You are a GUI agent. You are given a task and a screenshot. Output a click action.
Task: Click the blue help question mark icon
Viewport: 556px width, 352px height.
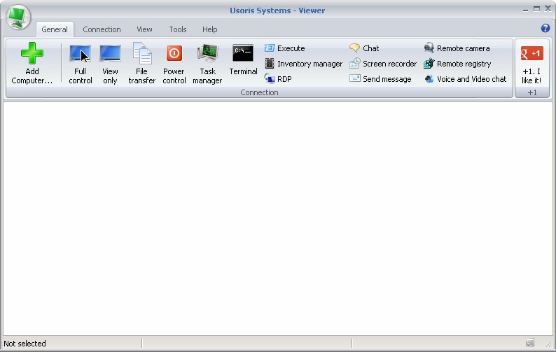click(545, 28)
